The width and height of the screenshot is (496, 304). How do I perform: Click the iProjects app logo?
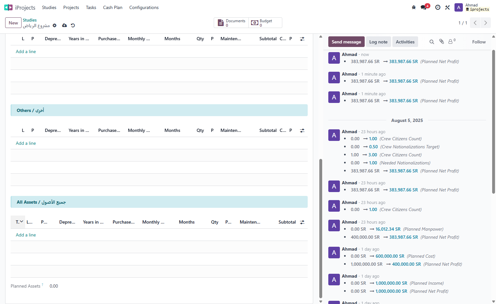click(8, 7)
